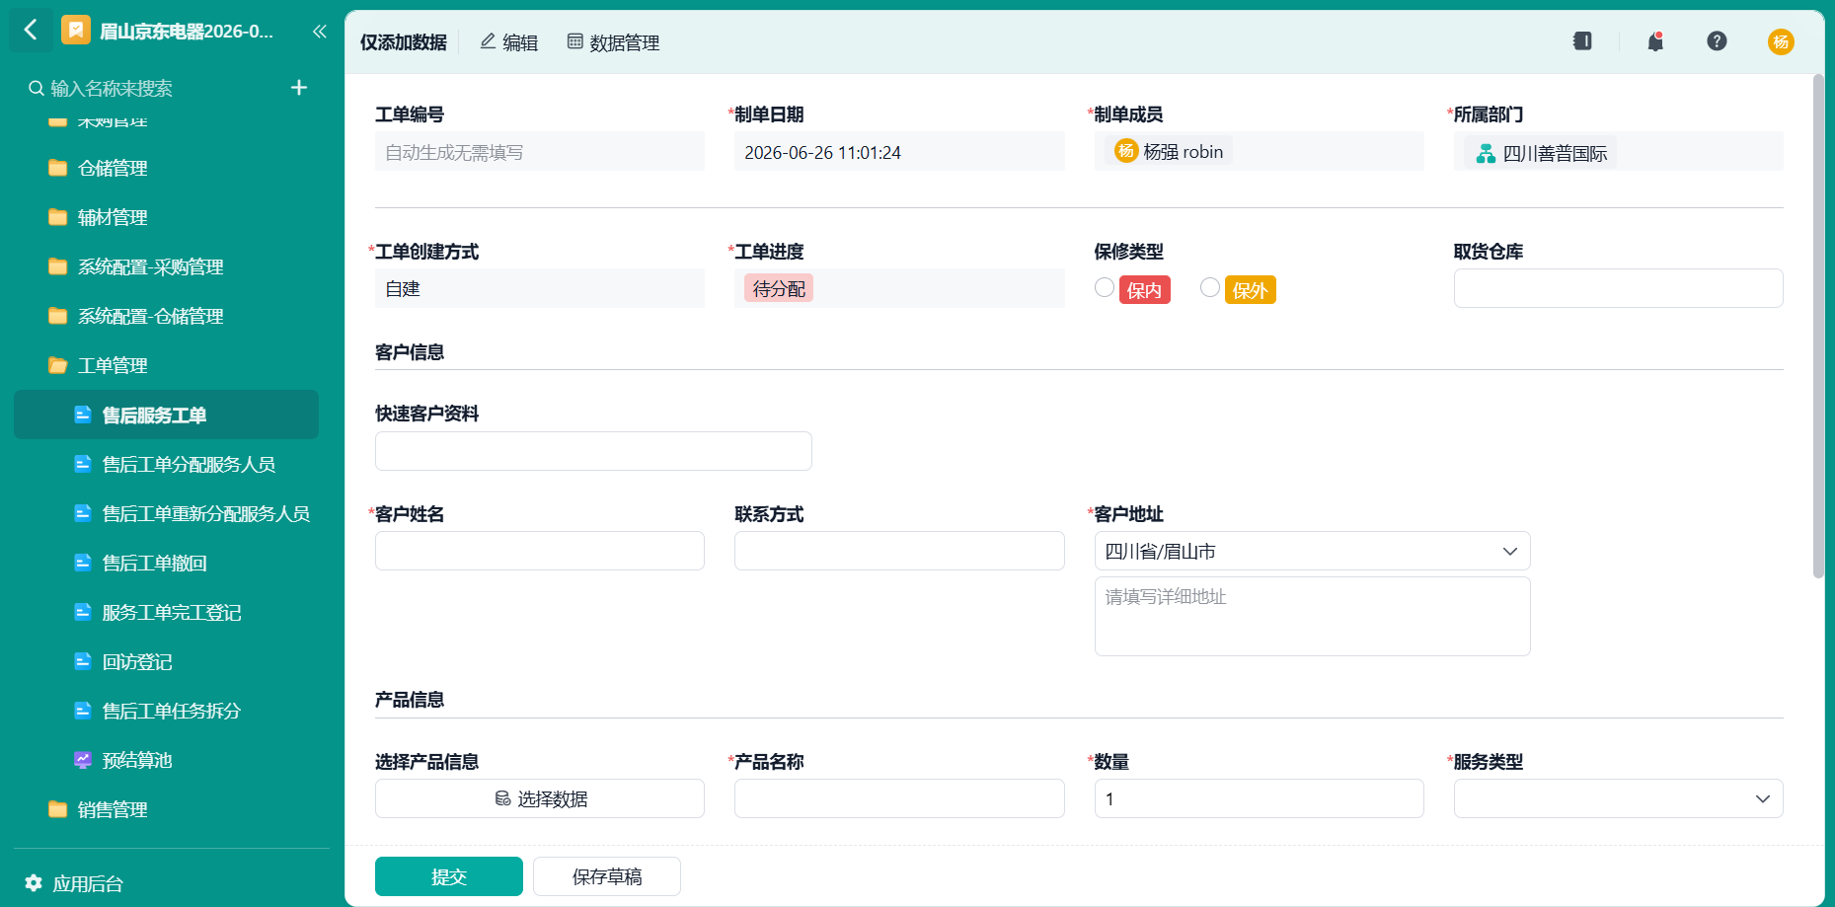Select the 仅添加数据 tab
1835x907 pixels.
403,42
